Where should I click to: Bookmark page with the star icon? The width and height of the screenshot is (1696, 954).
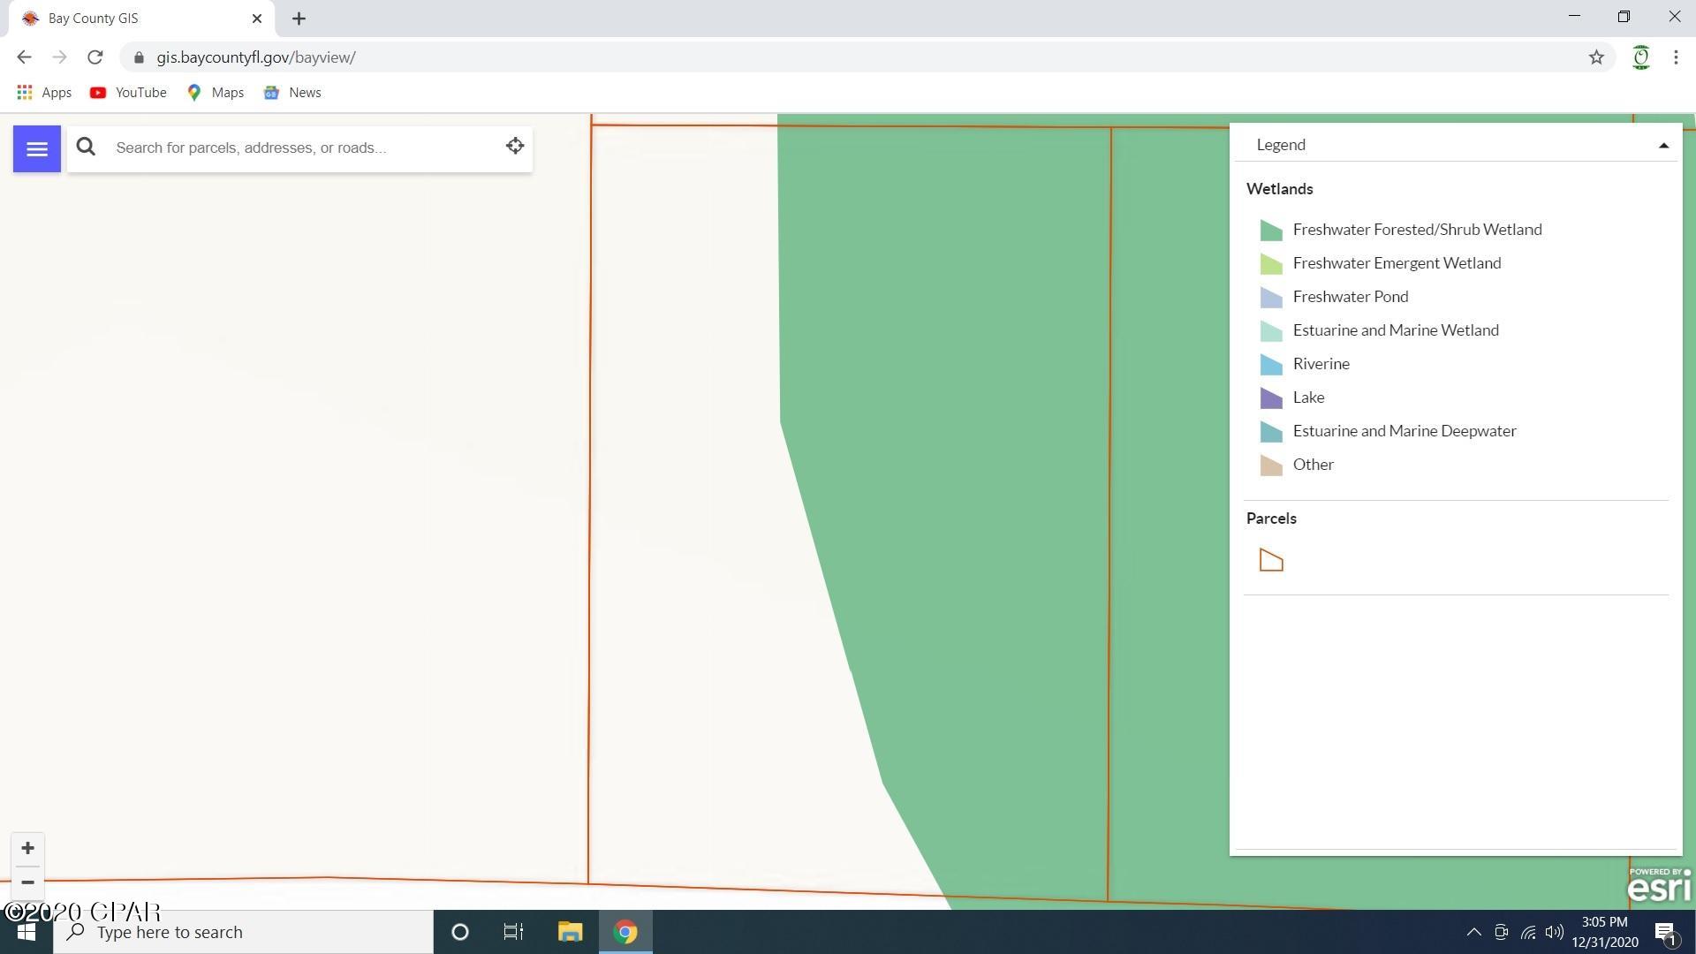tap(1595, 57)
